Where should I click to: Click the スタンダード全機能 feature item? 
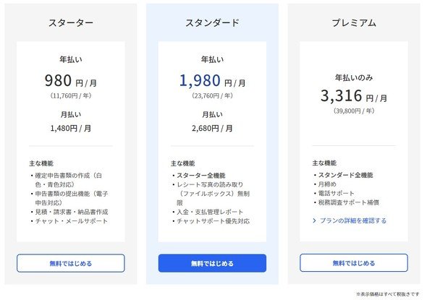[x=345, y=175]
